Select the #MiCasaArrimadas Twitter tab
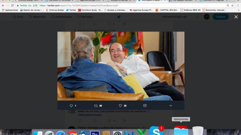Image resolution: width=241 pixels, height=135 pixels. [x=152, y=1]
